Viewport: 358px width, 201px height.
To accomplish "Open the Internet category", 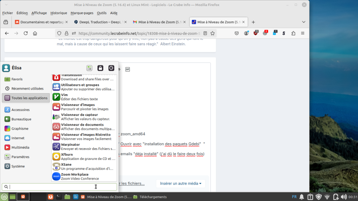I will (25, 138).
